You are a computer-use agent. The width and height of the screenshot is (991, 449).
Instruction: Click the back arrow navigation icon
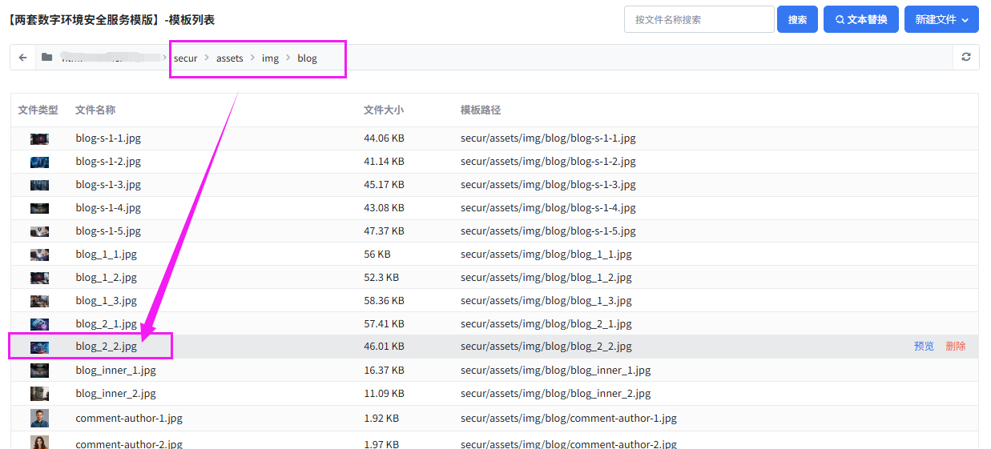[x=22, y=58]
